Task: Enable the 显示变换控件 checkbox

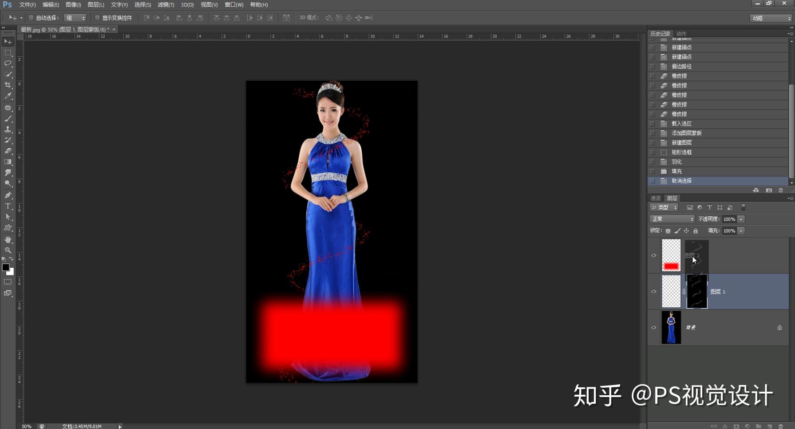Action: (x=97, y=18)
